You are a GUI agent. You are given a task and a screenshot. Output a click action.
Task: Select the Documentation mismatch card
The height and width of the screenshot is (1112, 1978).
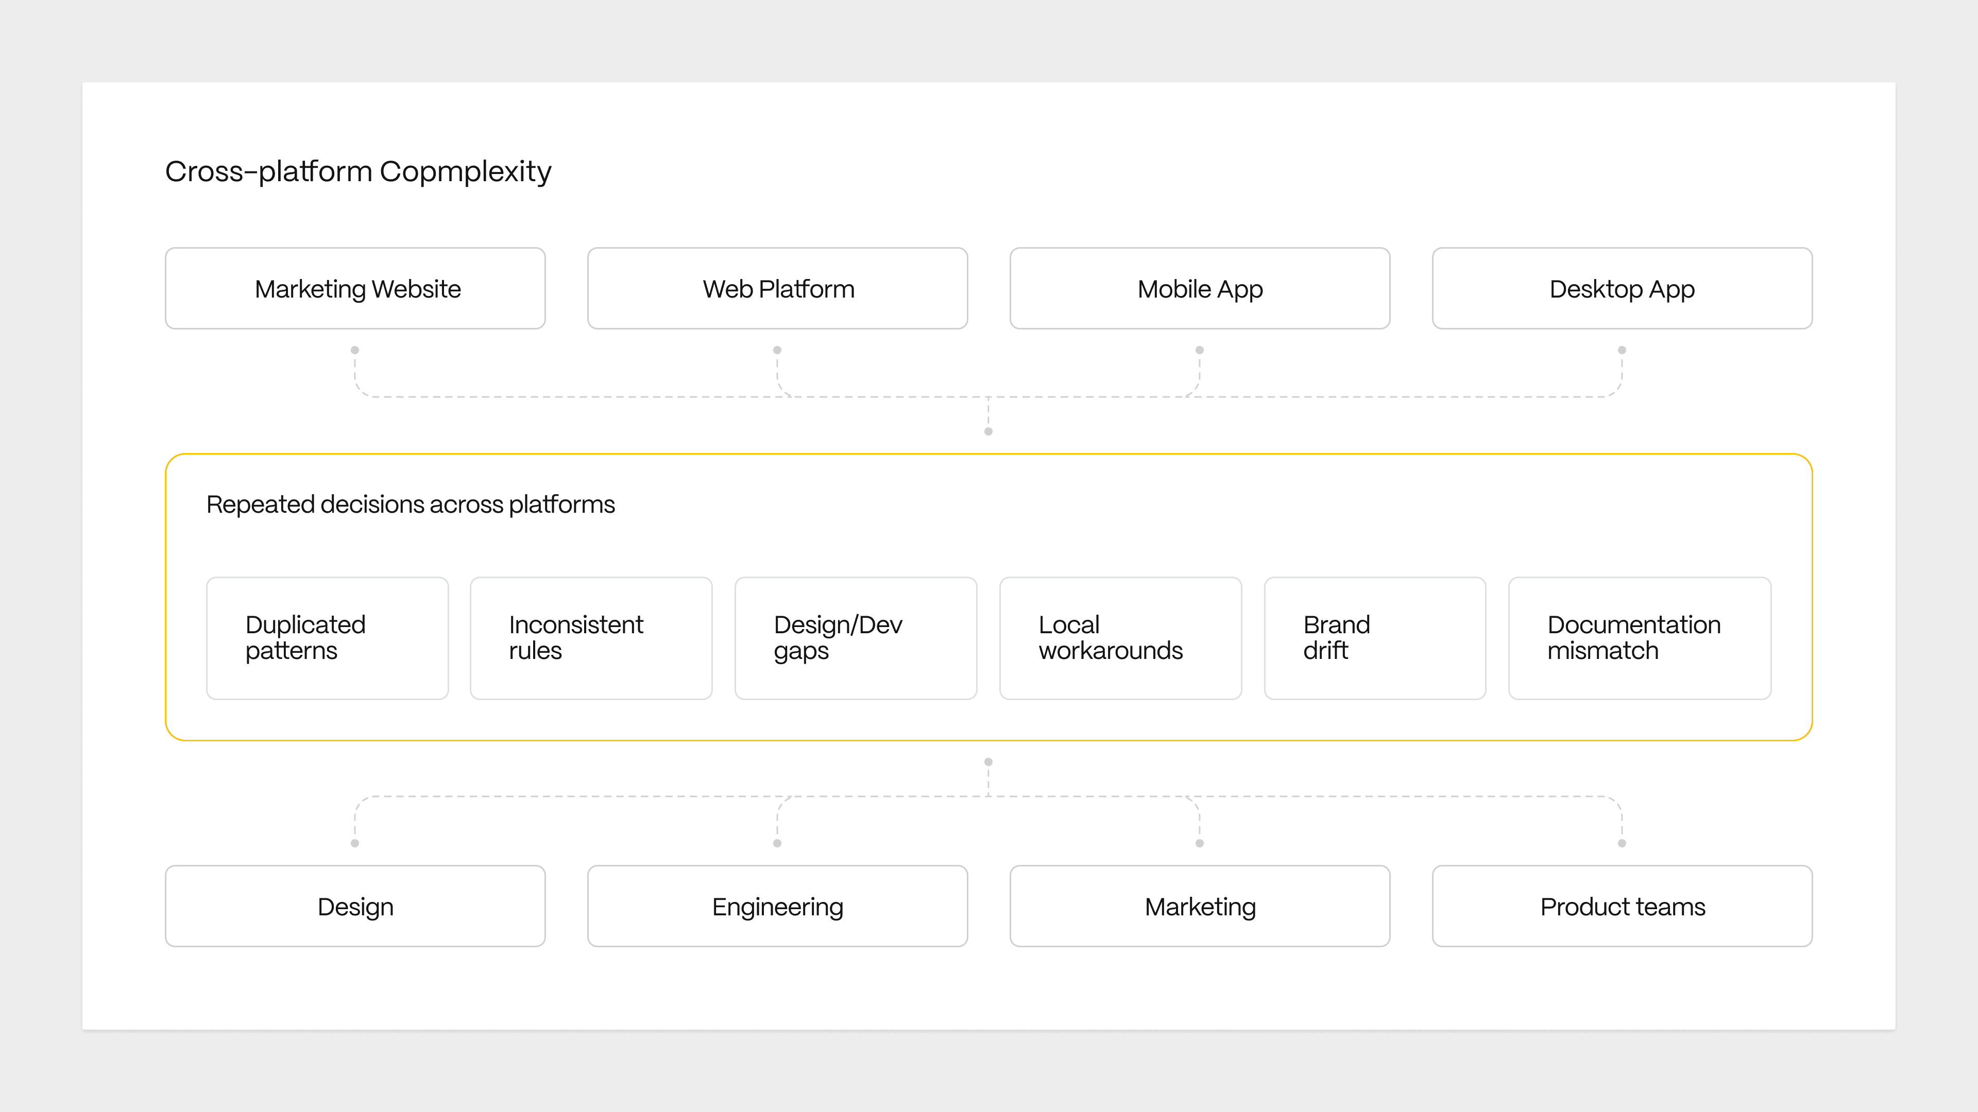[1640, 638]
